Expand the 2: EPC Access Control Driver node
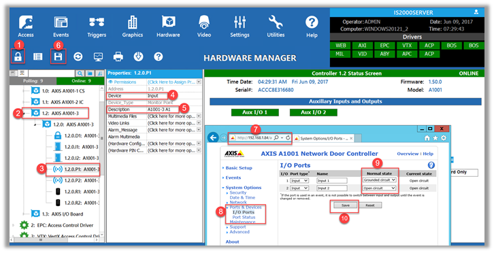The height and width of the screenshot is (253, 494). pyautogui.click(x=13, y=225)
